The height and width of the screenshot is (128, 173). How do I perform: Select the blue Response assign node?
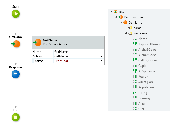pyautogui.click(x=16, y=74)
